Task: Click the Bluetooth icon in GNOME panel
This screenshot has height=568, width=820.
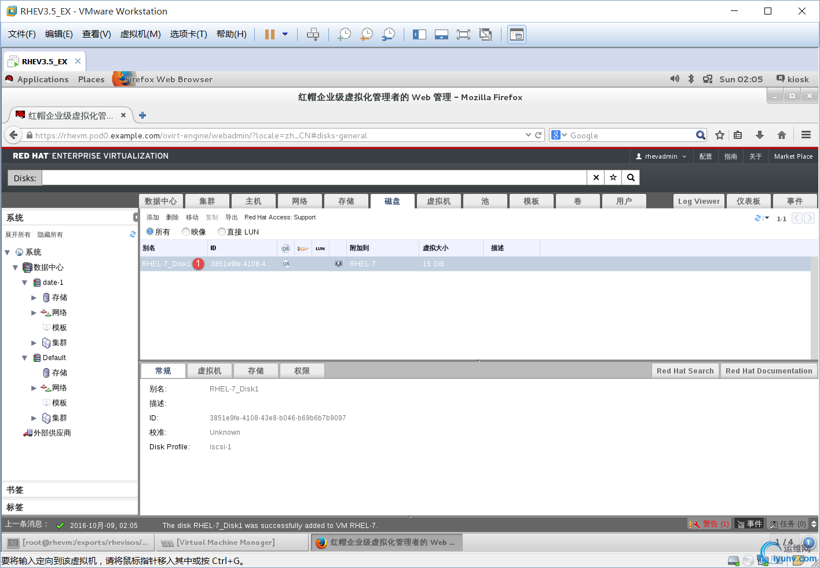Action: point(691,79)
